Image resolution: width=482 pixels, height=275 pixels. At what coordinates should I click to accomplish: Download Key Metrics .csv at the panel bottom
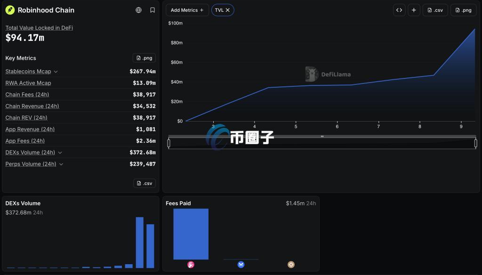[145, 183]
